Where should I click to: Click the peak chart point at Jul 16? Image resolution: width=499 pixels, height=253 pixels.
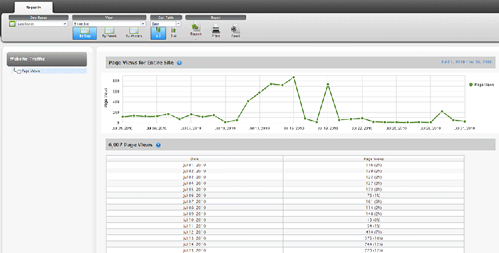293,77
